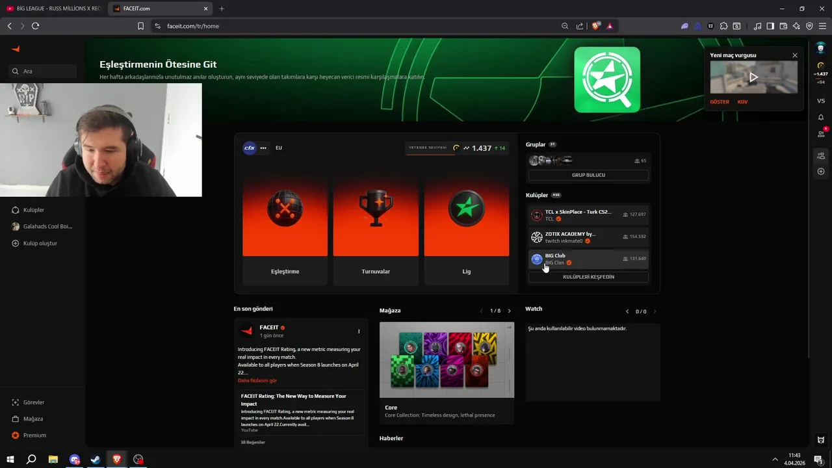
Task: Play the new match highlight video
Action: (753, 77)
